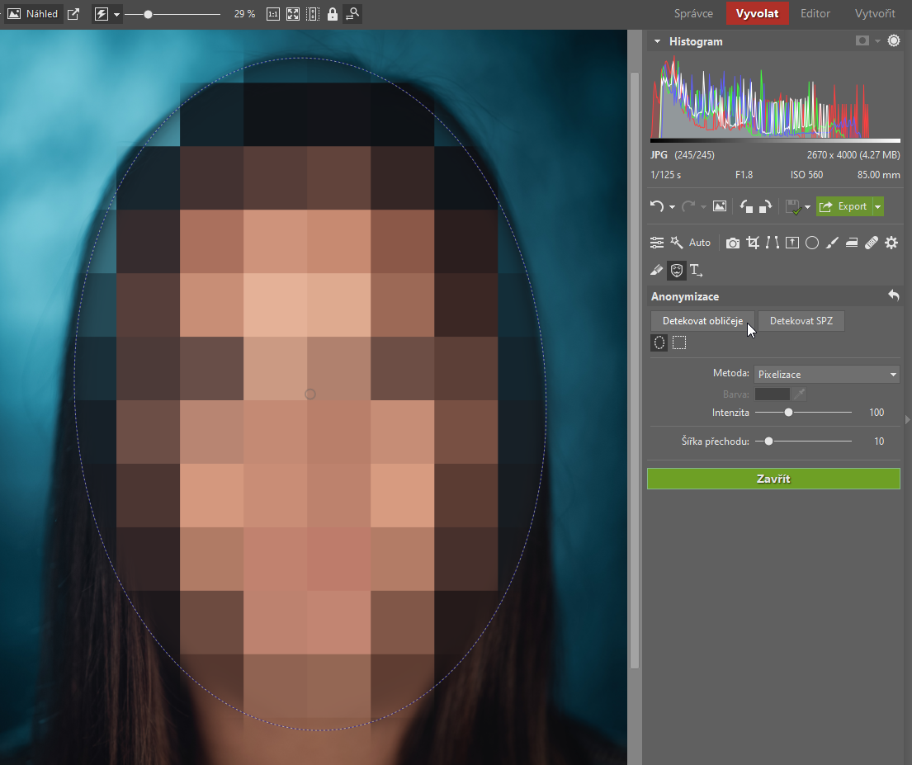Image resolution: width=912 pixels, height=765 pixels.
Task: Rotate image left icon
Action: [746, 206]
